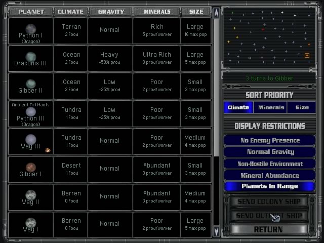Select the Wag I planet icon
The image size is (324, 243).
[31, 223]
